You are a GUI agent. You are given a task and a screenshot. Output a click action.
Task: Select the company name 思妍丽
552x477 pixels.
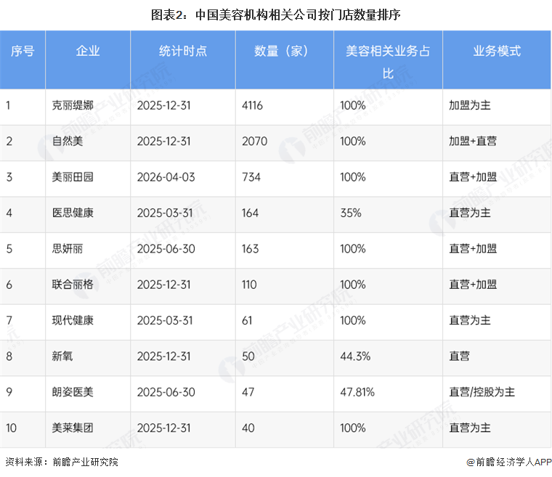tap(68, 249)
